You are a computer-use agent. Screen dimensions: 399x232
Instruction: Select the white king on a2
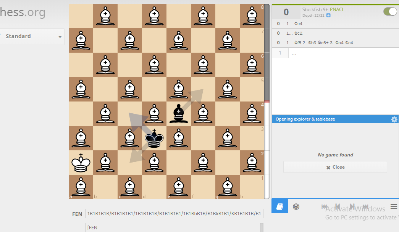[x=81, y=163]
